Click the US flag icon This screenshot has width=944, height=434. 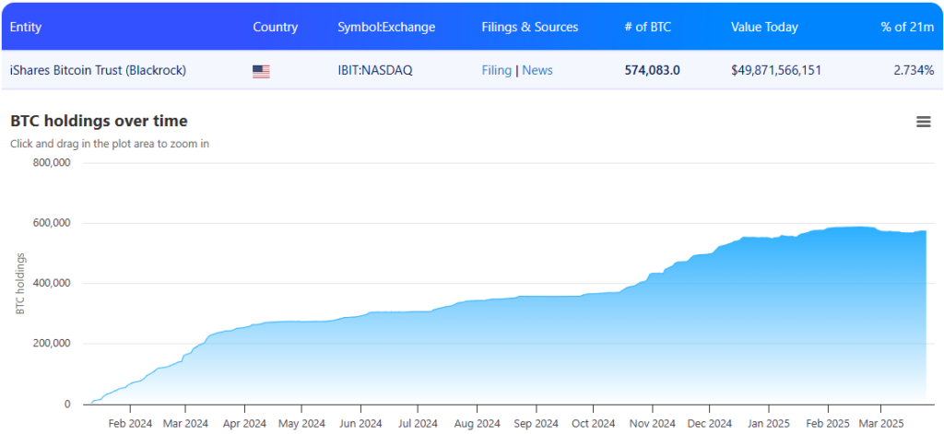261,72
